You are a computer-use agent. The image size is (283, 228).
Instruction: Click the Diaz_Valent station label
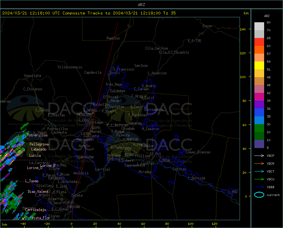(x=38, y=192)
